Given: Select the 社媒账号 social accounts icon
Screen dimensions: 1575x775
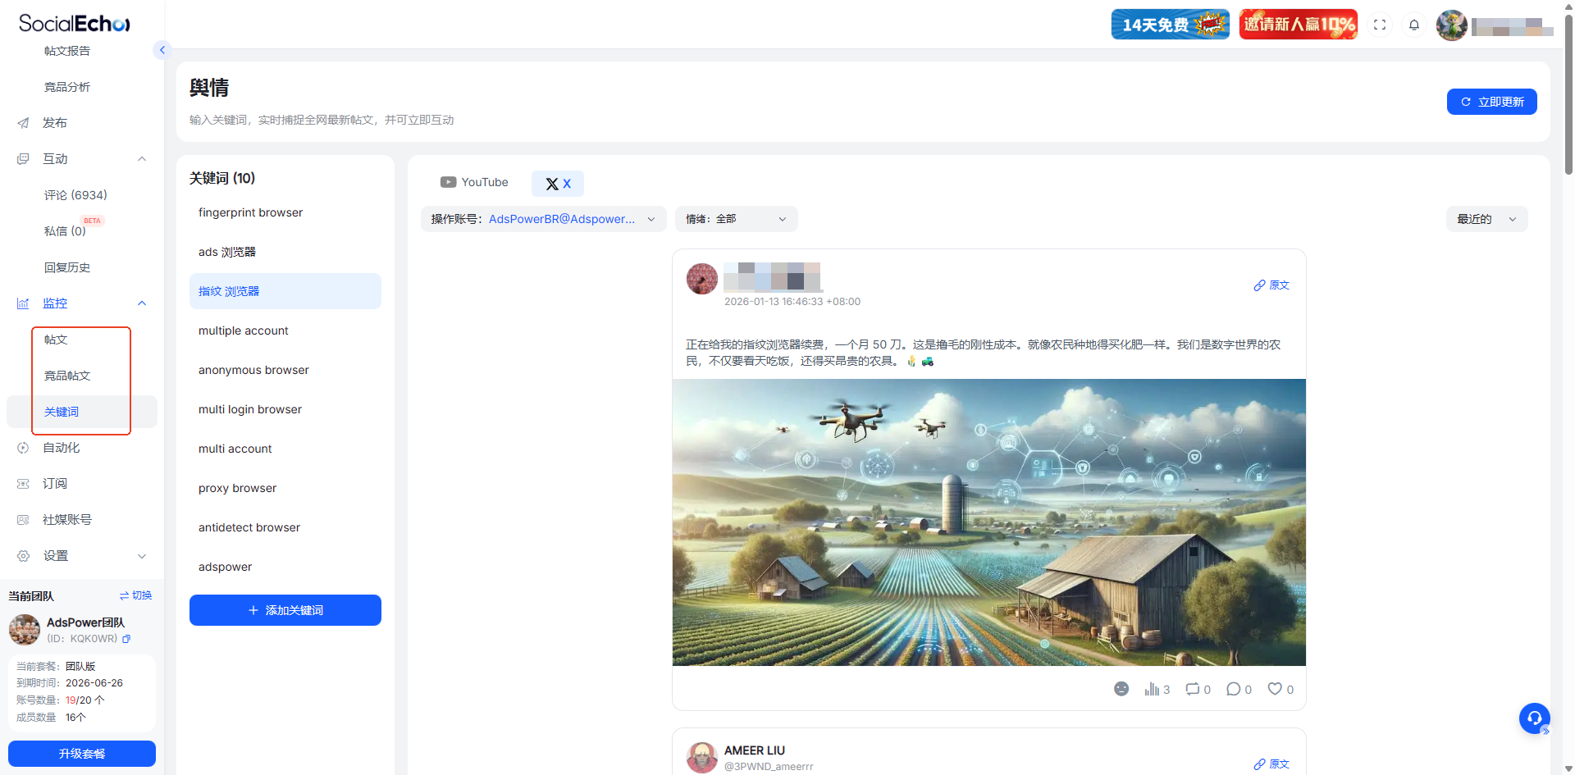Looking at the screenshot, I should pos(22,519).
